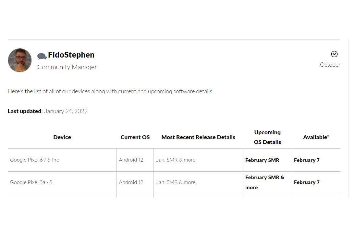Open FidoStephen username link
Viewport: 355px width, 237px height.
click(71, 55)
